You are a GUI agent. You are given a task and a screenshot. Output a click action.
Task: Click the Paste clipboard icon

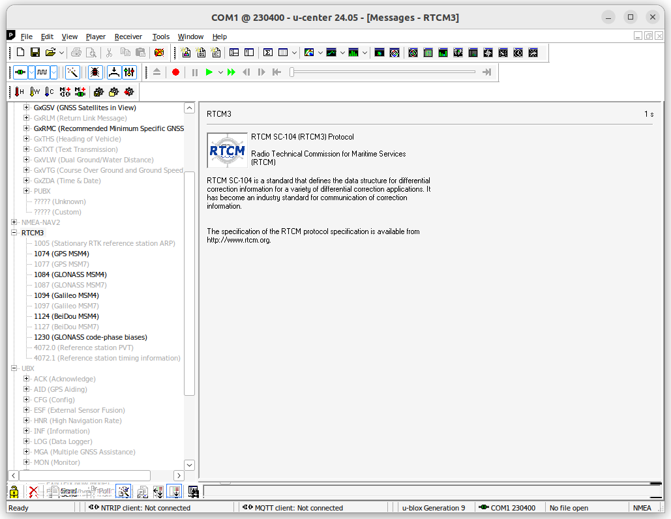(x=140, y=52)
